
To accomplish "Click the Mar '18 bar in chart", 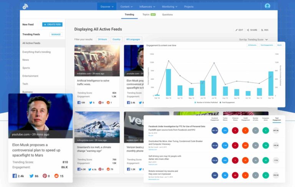I will tap(168, 82).
